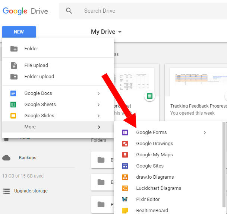
Task: Click the Google Drawings icon
Action: click(x=125, y=144)
